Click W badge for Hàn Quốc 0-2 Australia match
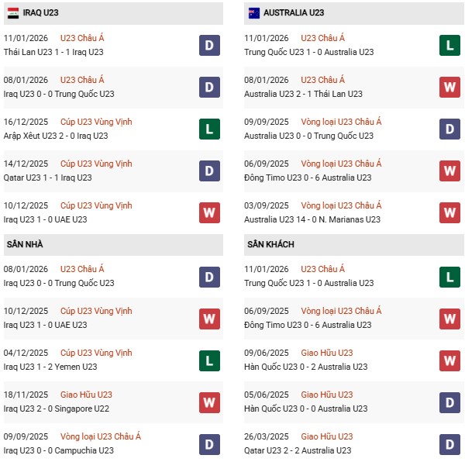Image resolution: width=465 pixels, height=462 pixels. pyautogui.click(x=450, y=360)
